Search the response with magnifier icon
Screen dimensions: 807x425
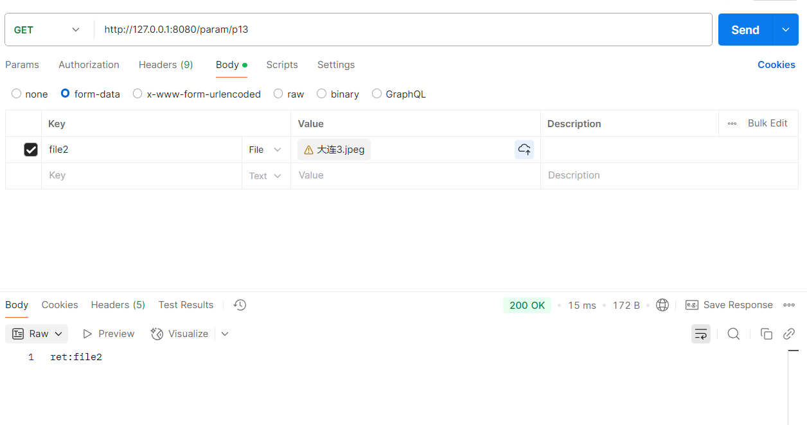tap(733, 334)
